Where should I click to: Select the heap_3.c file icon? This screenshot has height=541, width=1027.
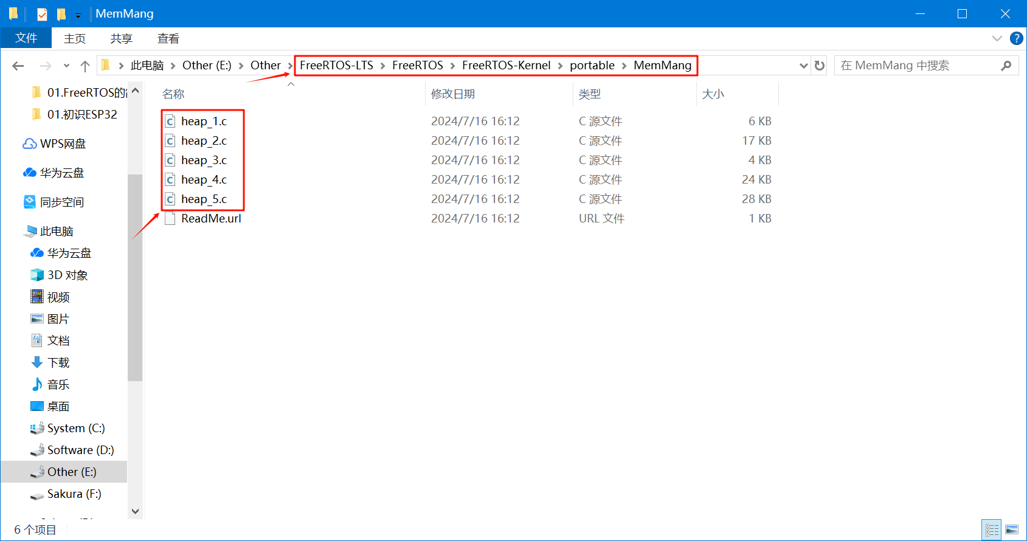[x=170, y=160]
